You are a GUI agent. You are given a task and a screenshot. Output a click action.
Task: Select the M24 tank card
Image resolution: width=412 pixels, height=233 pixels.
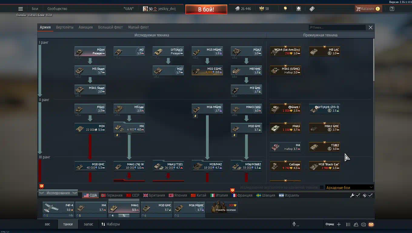[x=90, y=128]
